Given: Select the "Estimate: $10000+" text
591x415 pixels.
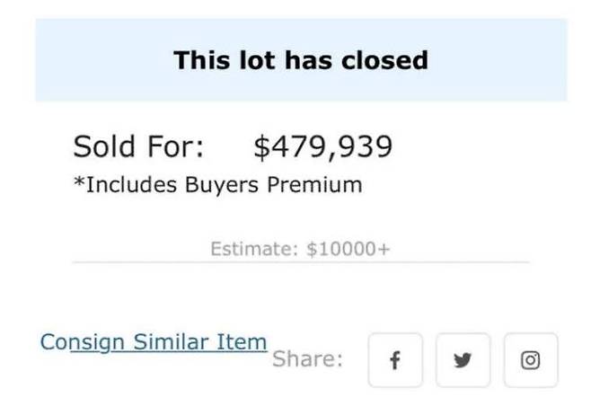Looking at the screenshot, I should click(x=300, y=249).
